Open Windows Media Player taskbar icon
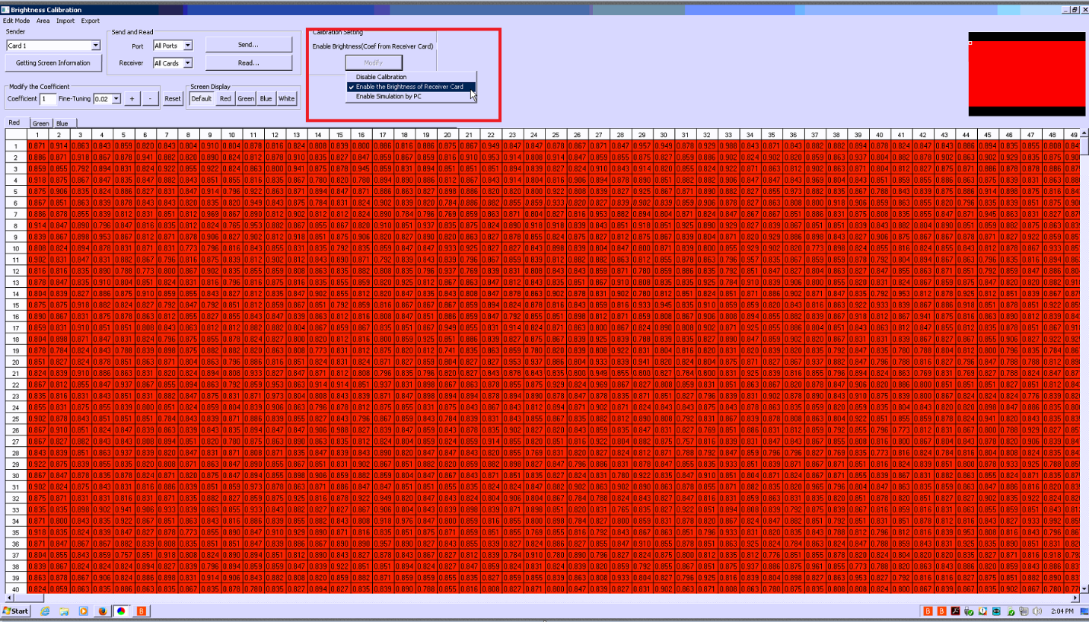Screen dimensions: 1089x622 click(84, 611)
